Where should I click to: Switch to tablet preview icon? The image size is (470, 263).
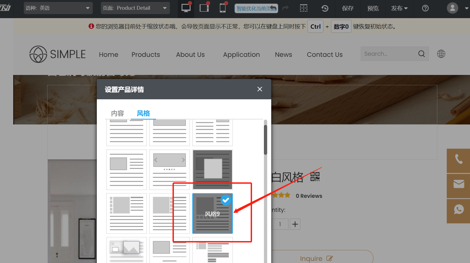click(x=204, y=8)
